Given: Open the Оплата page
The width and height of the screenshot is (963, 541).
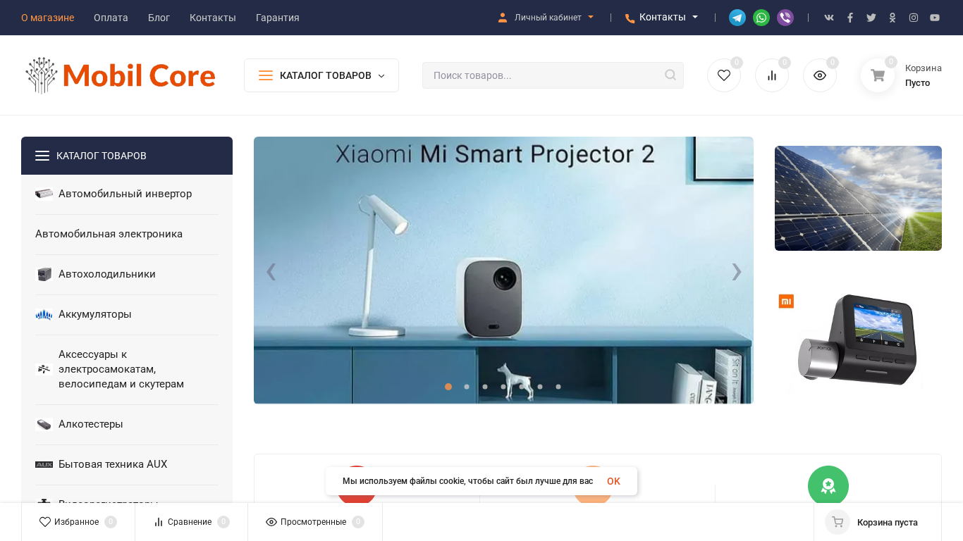Looking at the screenshot, I should (111, 18).
